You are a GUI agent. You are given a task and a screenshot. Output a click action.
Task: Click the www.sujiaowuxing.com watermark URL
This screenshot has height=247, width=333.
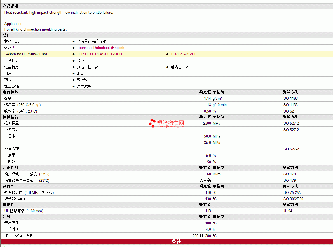[x=170, y=127]
